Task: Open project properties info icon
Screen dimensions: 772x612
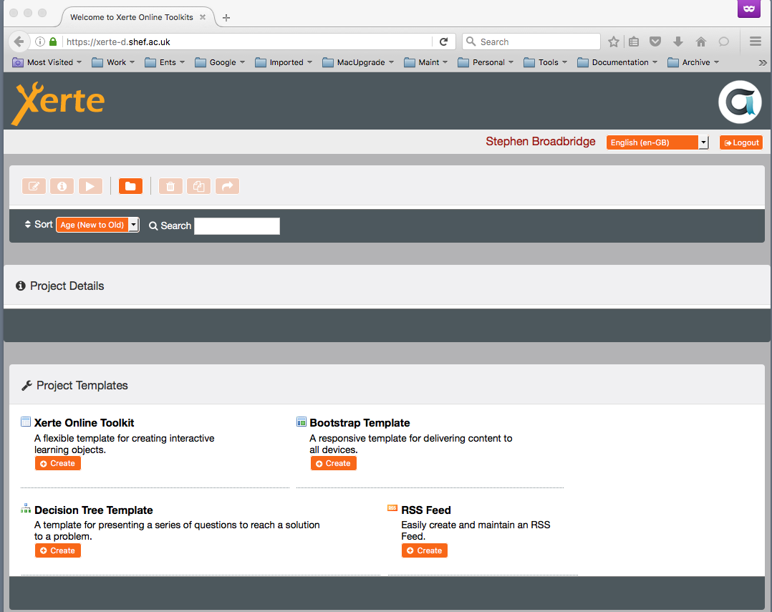Action: coord(62,186)
